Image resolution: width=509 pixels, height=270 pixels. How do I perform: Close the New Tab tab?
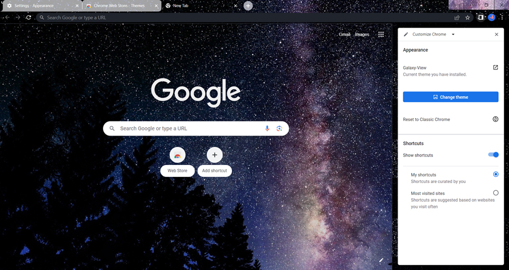[236, 6]
